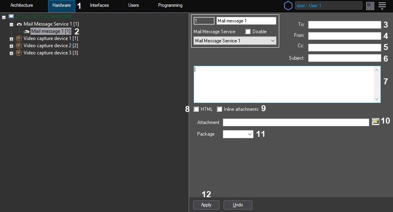The width and height of the screenshot is (393, 212).
Task: Switch to the Architecture tab
Action: pos(22,5)
